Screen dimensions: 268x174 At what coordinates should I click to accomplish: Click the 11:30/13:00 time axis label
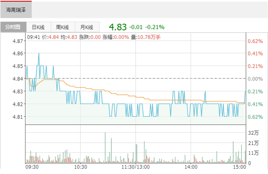pyautogui.click(x=136, y=167)
